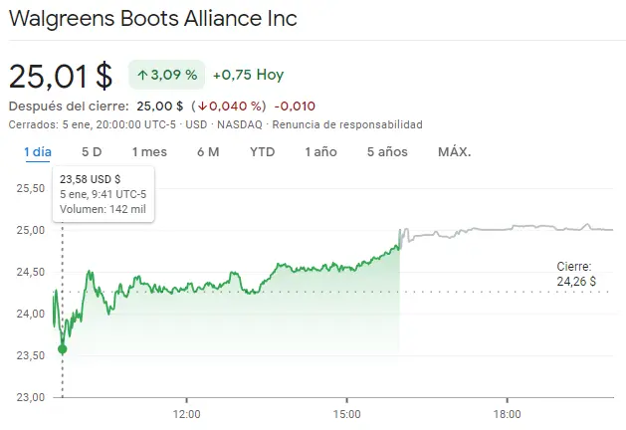Image resolution: width=626 pixels, height=430 pixels.
Task: Click the 12:00 time axis label
Action: tap(186, 412)
